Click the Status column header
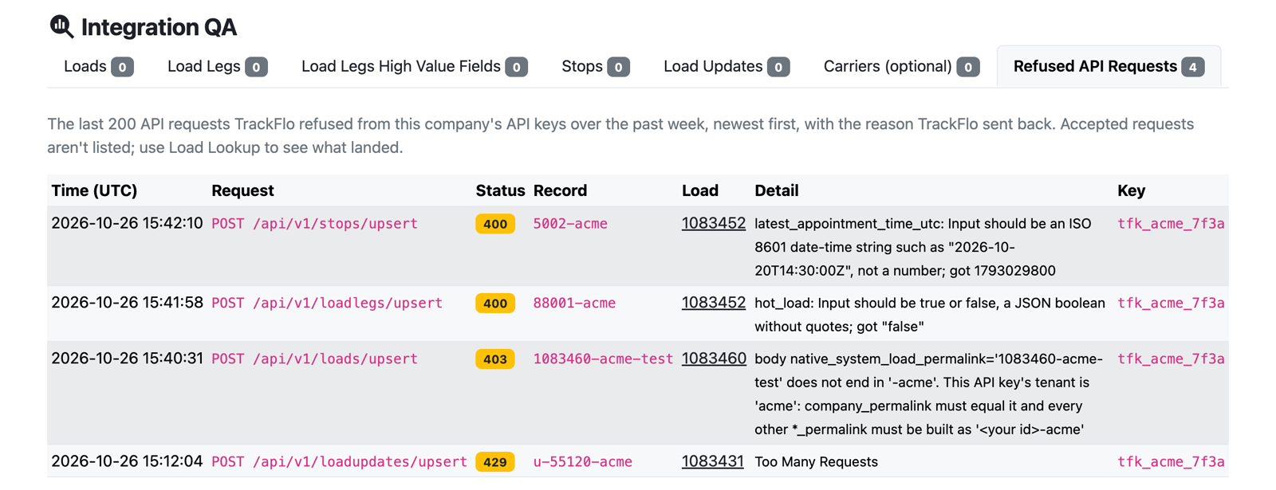 (500, 190)
